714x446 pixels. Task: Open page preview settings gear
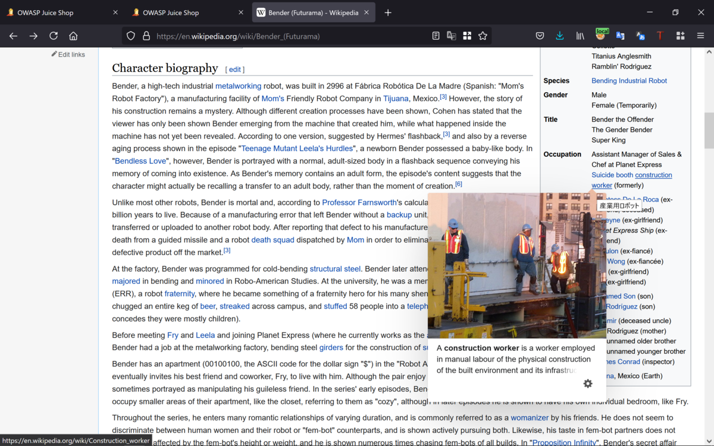[588, 384]
